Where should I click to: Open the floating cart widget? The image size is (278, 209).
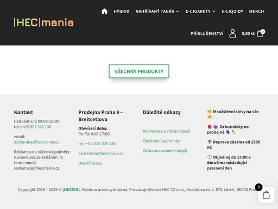pyautogui.click(x=266, y=195)
